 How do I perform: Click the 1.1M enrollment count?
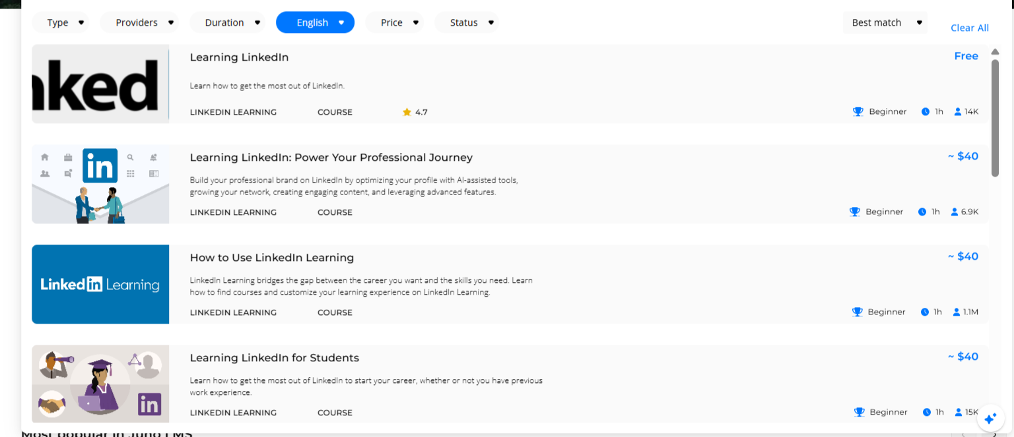[970, 312]
